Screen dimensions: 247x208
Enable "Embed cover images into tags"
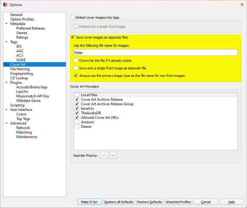pyautogui.click(x=72, y=17)
